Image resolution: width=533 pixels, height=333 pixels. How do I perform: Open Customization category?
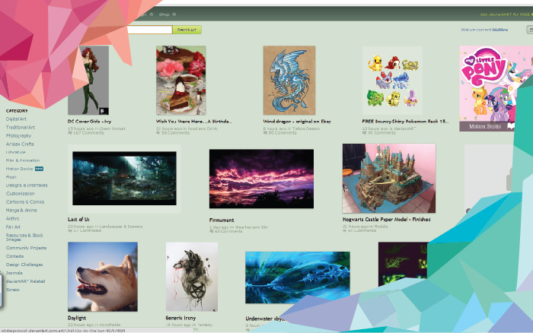(20, 193)
